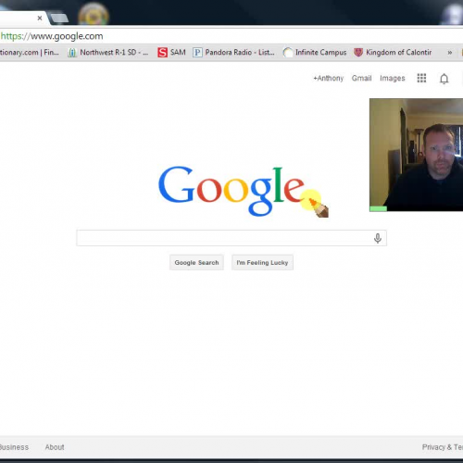Go to Gmail

tap(361, 79)
